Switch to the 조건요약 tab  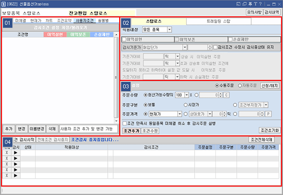[x=64, y=20]
